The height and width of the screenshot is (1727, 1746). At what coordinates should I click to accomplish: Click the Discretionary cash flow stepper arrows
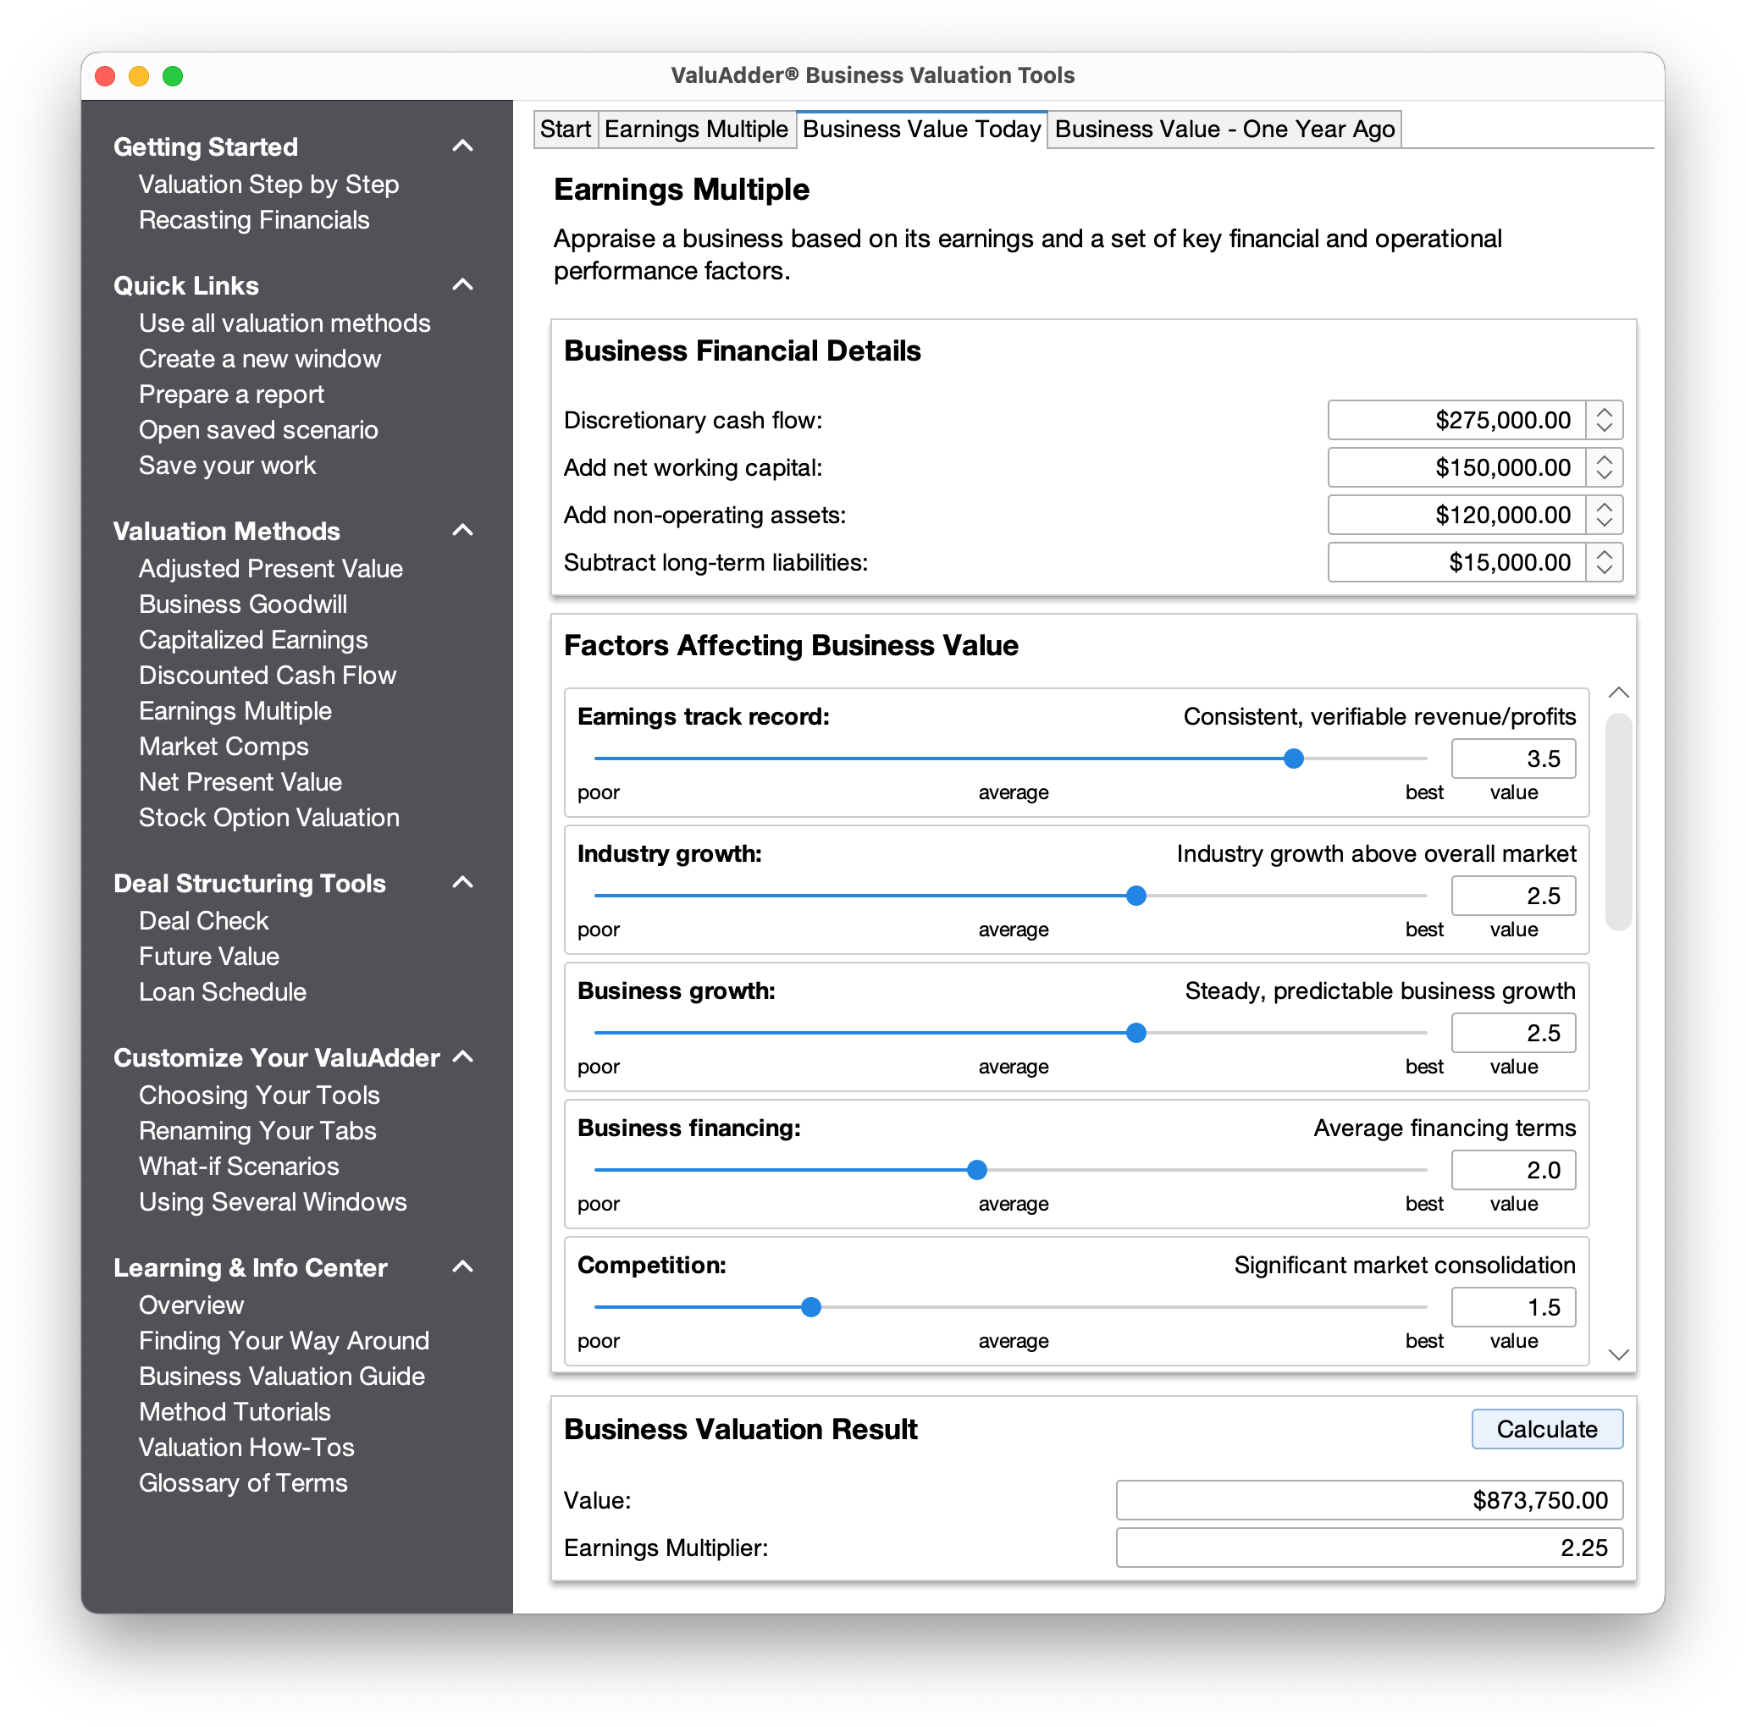click(x=1603, y=419)
